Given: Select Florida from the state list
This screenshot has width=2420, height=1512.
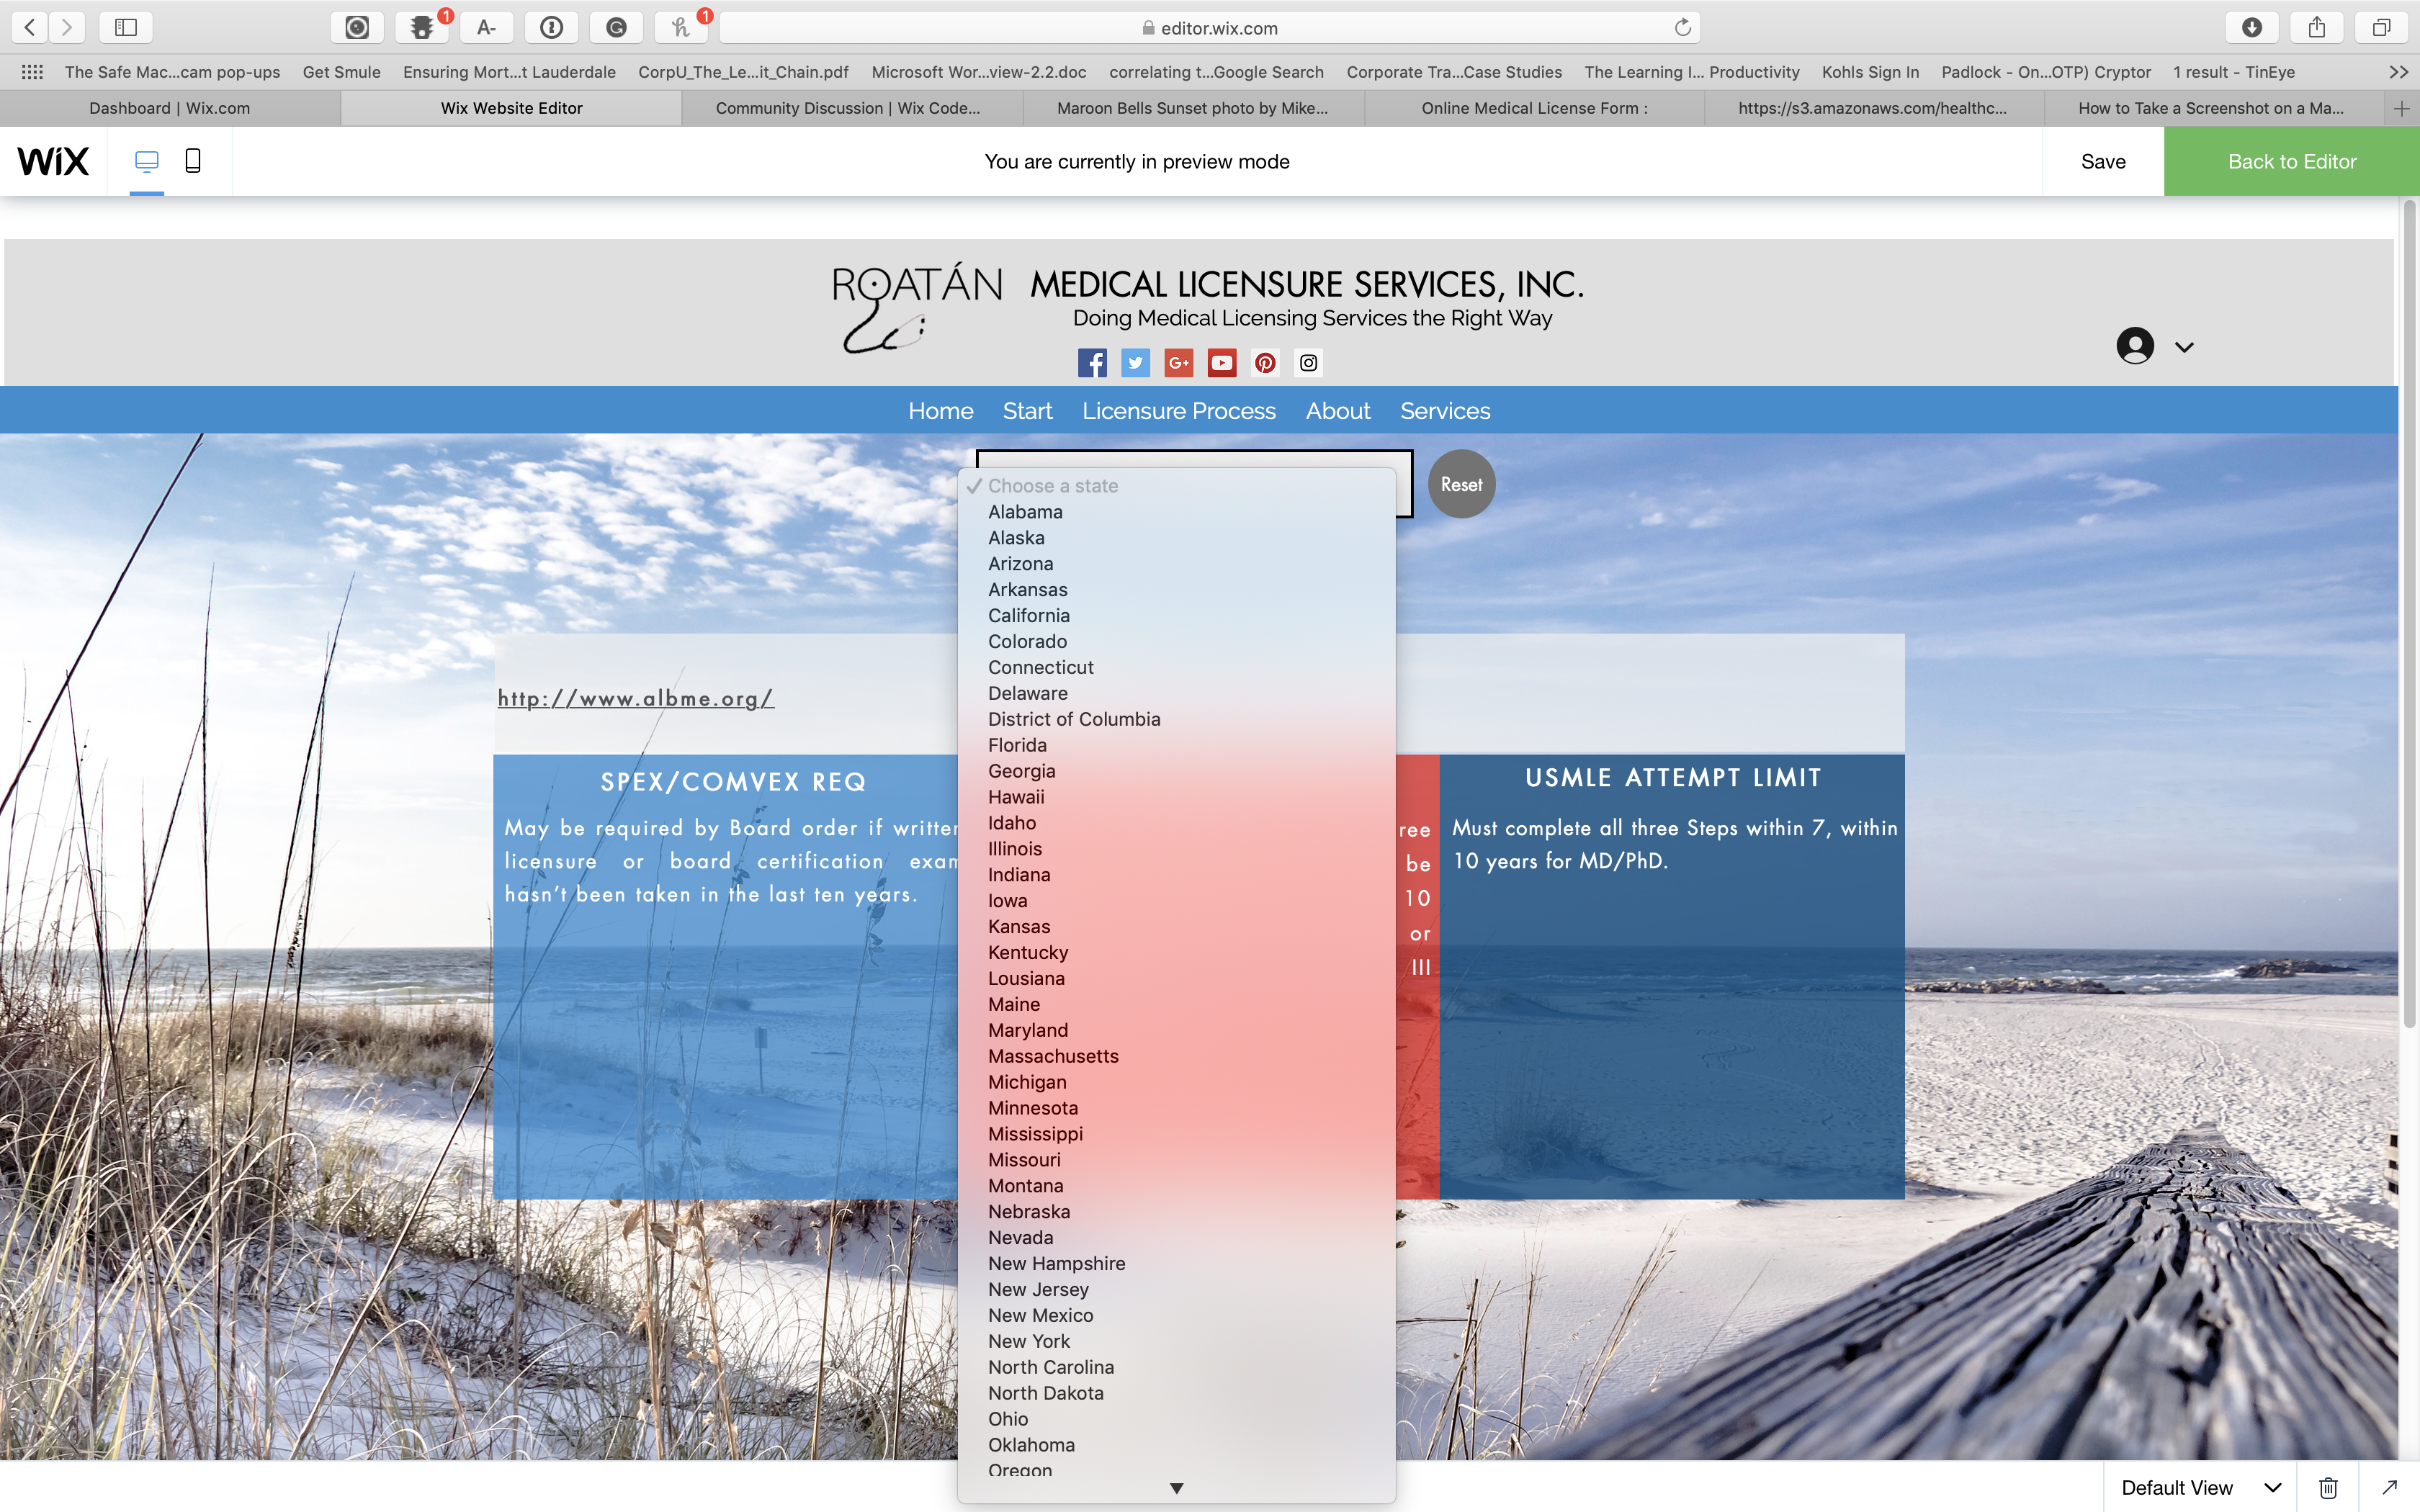Looking at the screenshot, I should [x=1176, y=745].
